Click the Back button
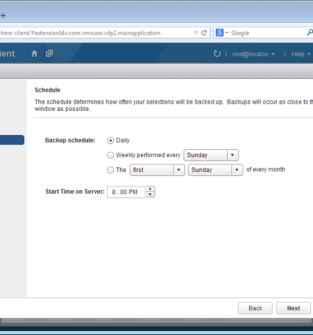313x335 pixels. click(x=255, y=308)
